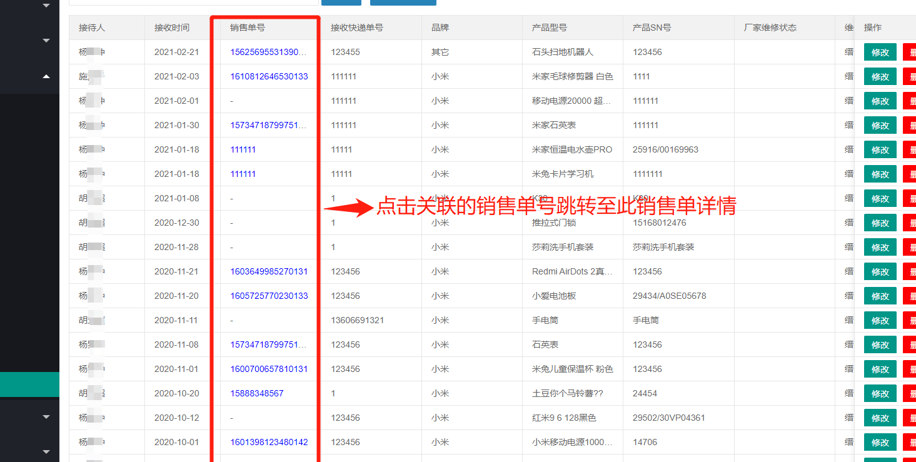Click SN value 29502/30VP04361

(669, 418)
